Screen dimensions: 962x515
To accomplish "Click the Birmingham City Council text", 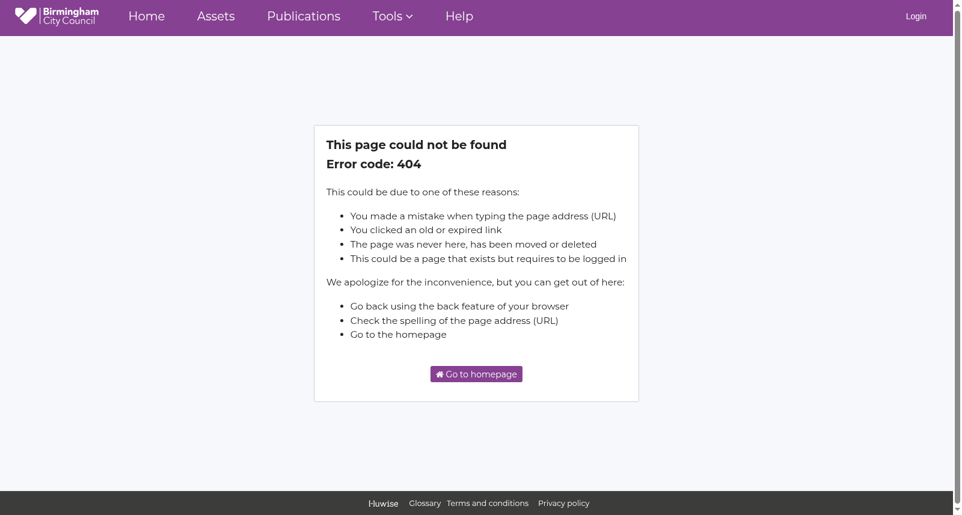I will point(70,16).
